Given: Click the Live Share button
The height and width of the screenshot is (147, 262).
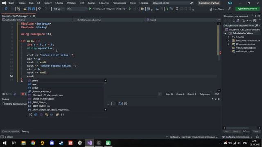Looking at the screenshot, I should point(217,9).
